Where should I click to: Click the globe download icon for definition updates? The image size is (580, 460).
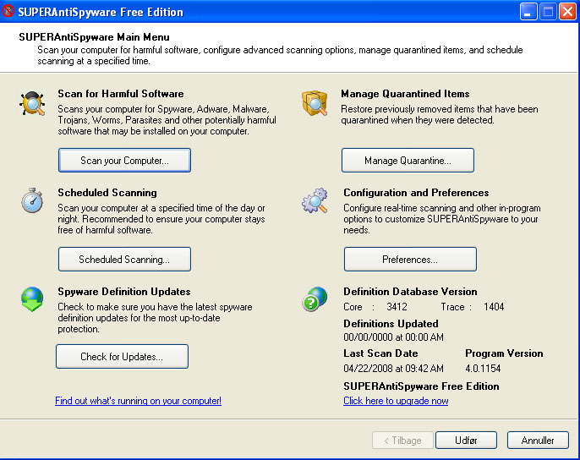[32, 299]
